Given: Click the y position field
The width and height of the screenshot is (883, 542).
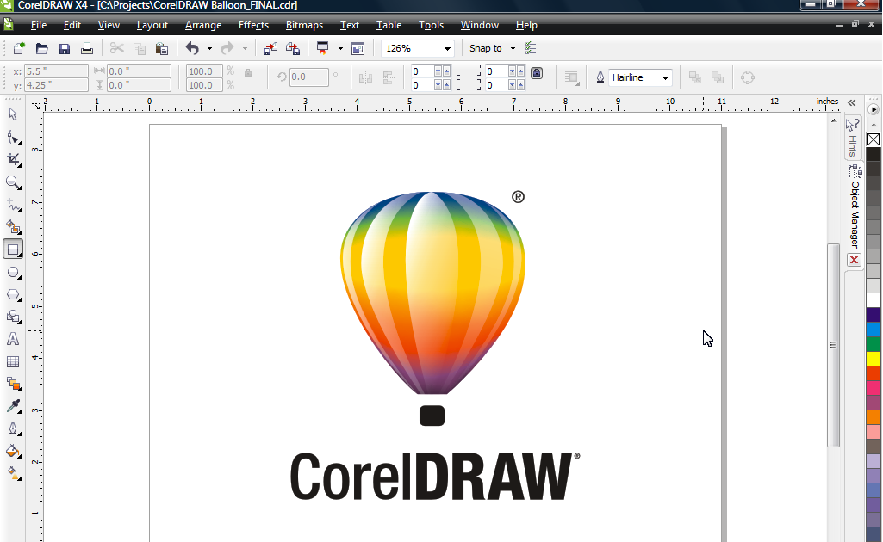Looking at the screenshot, I should tap(56, 85).
